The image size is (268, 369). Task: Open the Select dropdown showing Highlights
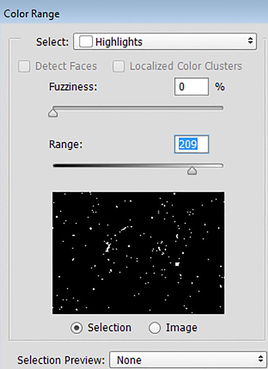(x=165, y=42)
